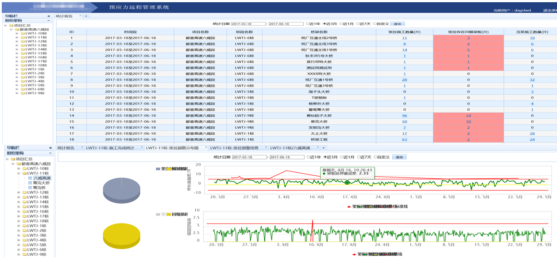Image resolution: width=557 pixels, height=261 pixels.
Task: Click the 六威高速 grid icon in lower tree
Action: coord(30,178)
